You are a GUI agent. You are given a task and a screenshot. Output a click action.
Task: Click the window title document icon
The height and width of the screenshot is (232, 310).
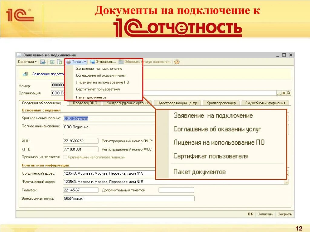(19, 55)
